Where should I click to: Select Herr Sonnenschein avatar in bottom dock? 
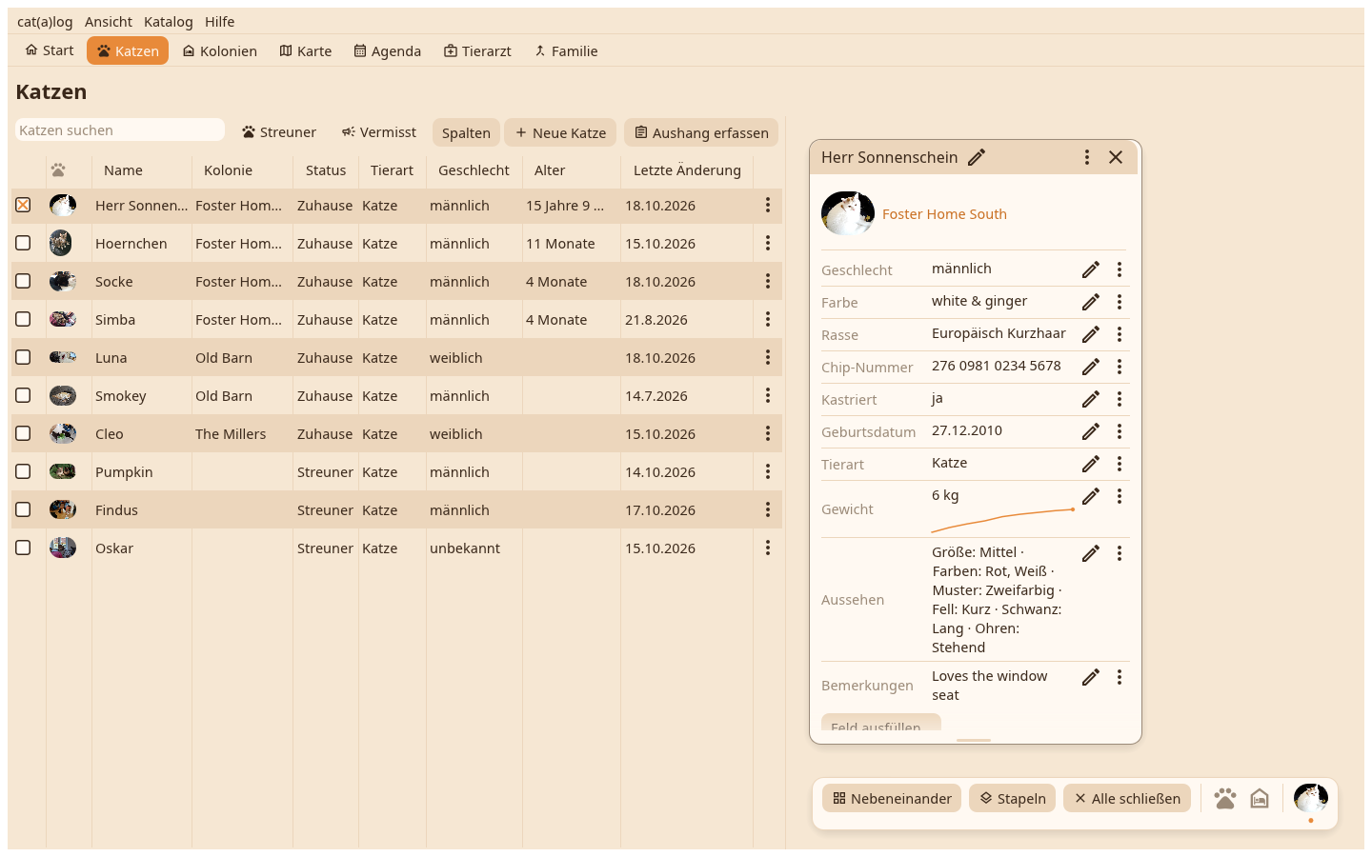tap(1311, 798)
